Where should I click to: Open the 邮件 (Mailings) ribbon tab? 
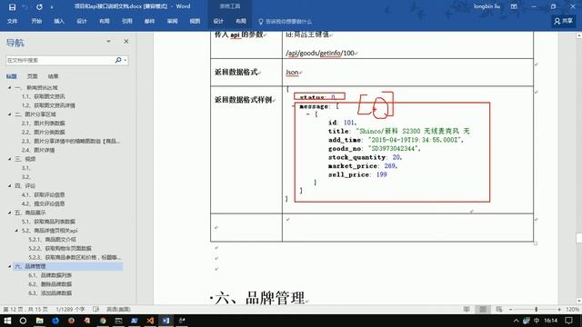coord(149,21)
